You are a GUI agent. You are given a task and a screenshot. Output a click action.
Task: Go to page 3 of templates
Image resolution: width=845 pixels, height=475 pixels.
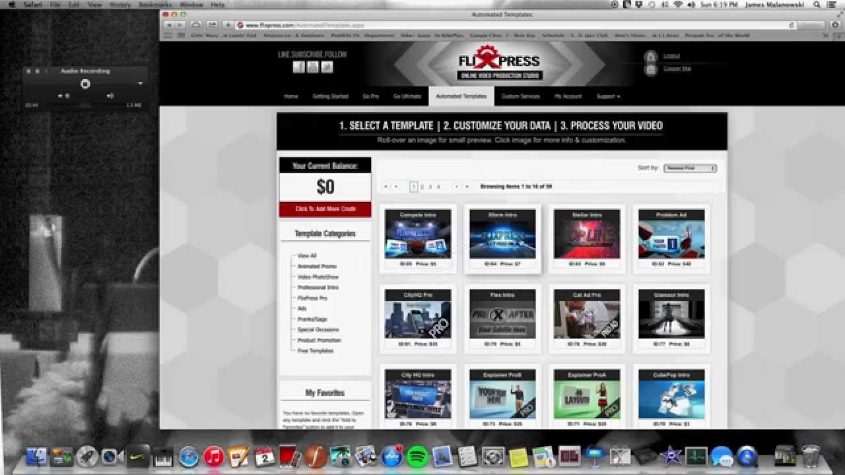[x=430, y=187]
